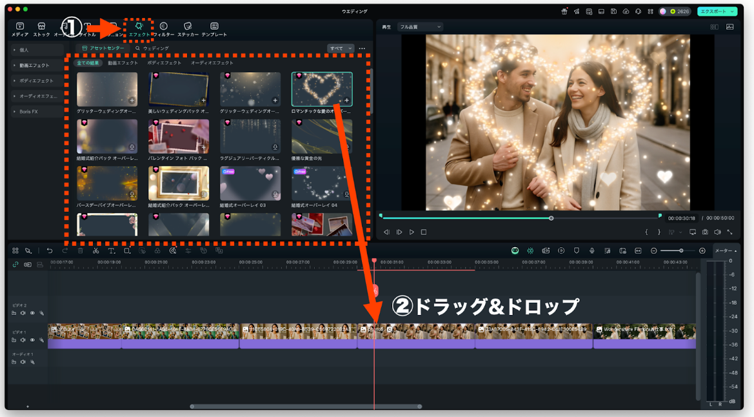Screen dimensions: 754x417
Task: Select the 全ての結果 filter tab
Action: pos(88,63)
